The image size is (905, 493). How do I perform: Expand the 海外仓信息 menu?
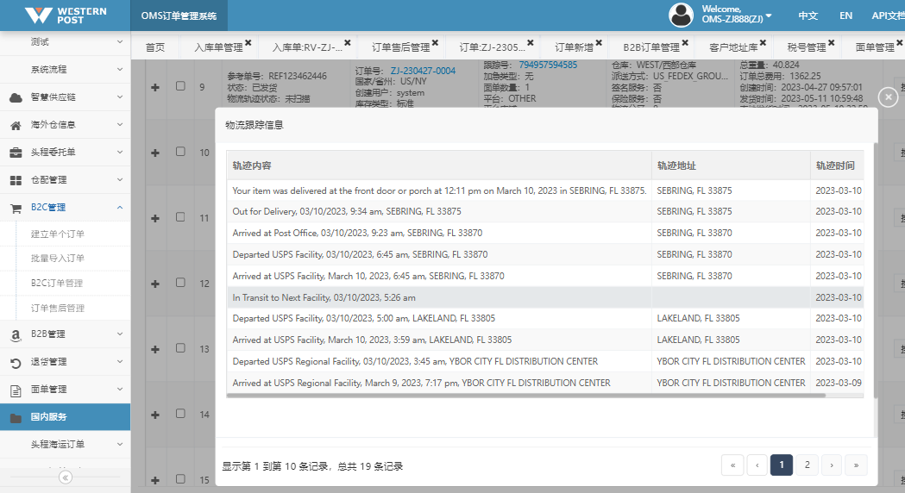(65, 125)
